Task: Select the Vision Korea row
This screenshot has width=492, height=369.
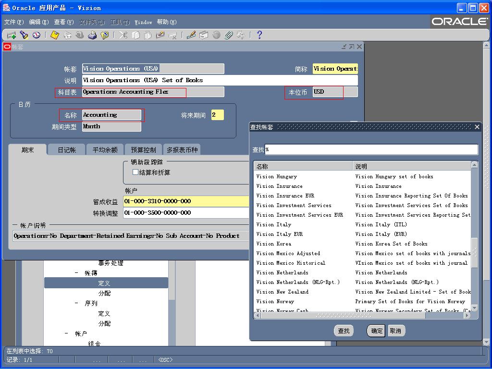Action: 362,244
